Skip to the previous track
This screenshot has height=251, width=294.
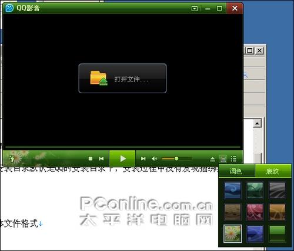tap(101, 158)
